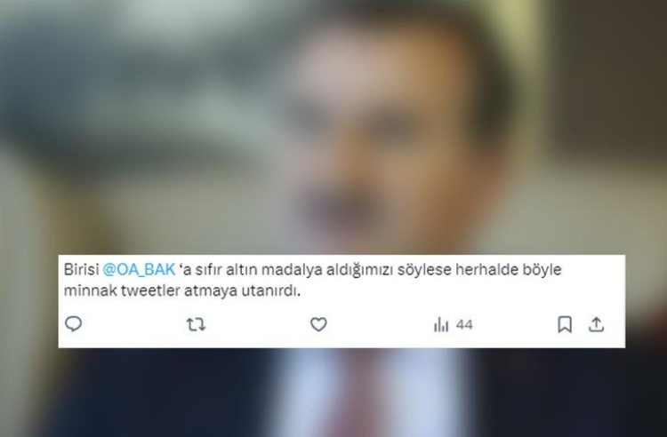Click blank card area between like and views

point(381,325)
